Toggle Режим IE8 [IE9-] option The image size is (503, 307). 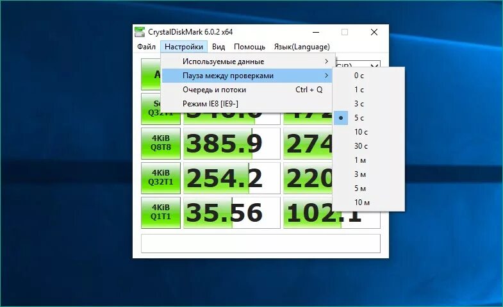click(247, 104)
